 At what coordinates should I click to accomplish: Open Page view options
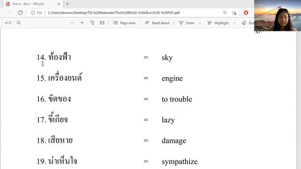(x=124, y=23)
